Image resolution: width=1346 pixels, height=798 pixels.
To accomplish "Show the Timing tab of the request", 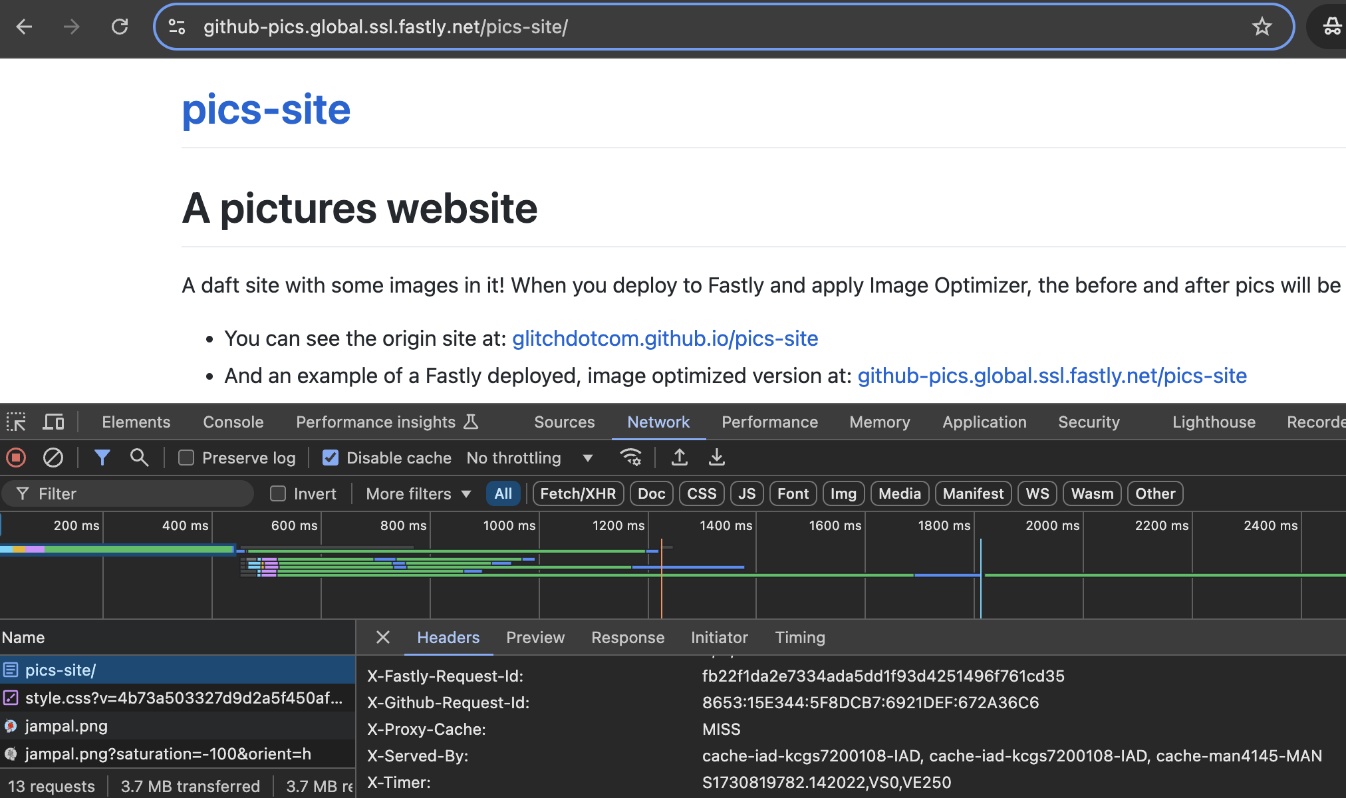I will point(800,637).
